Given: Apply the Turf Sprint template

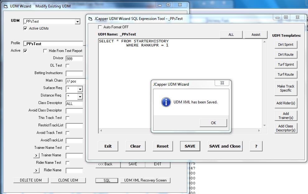Looking at the screenshot, I should [x=286, y=64].
